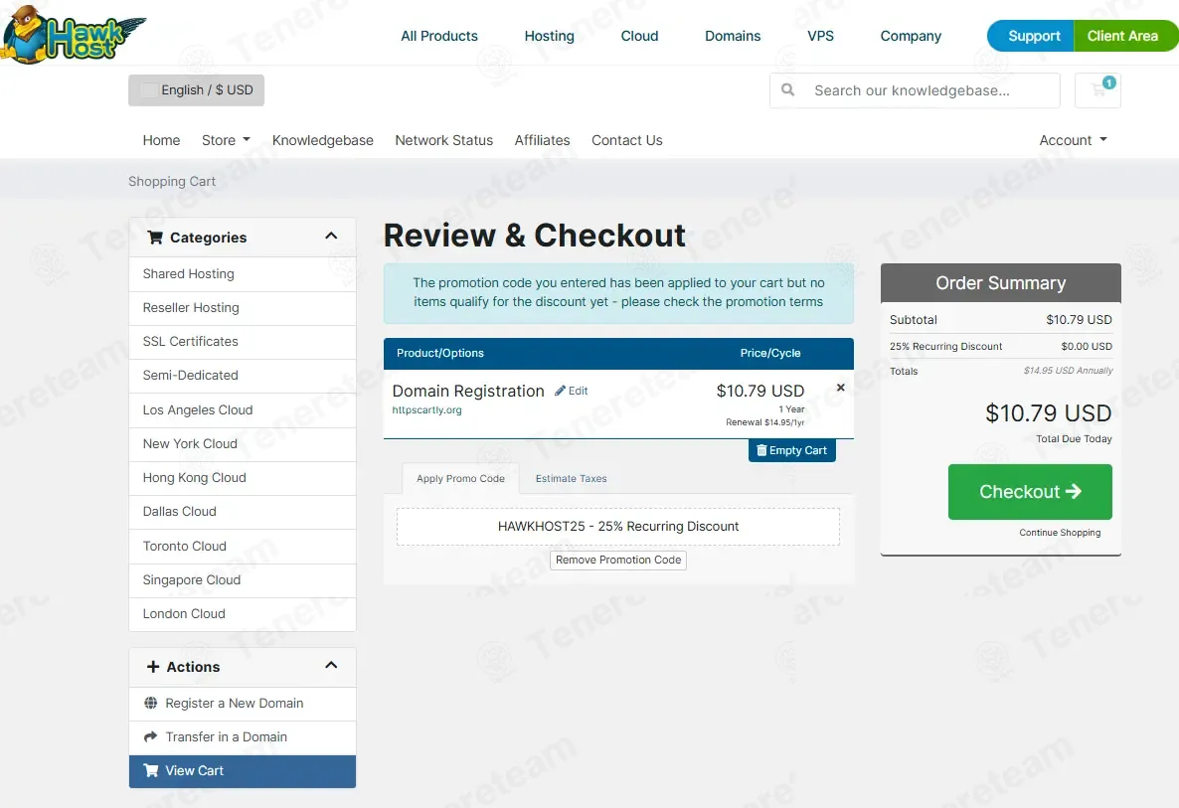Viewport: 1179px width, 808px height.
Task: Click the globe icon for Register a New Domain
Action: tap(150, 703)
